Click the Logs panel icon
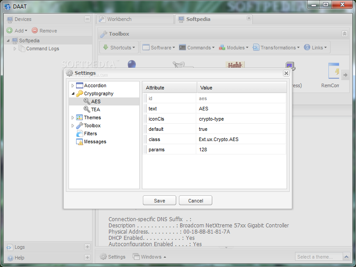 tap(10, 247)
